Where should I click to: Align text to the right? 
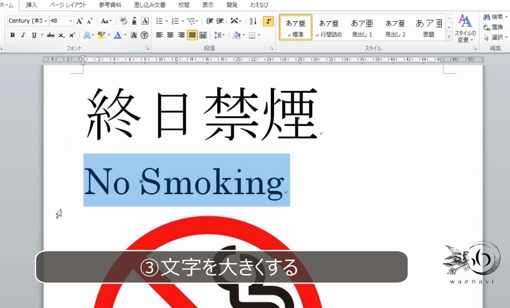pos(181,35)
